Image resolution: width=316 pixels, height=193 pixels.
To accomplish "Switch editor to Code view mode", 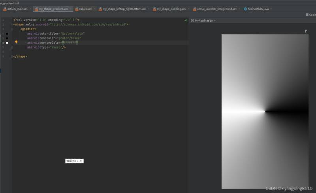I will [x=310, y=15].
